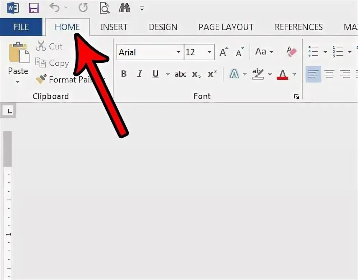Click the binoculars Find icon
Viewport: 358px width, 280px height.
125,8
